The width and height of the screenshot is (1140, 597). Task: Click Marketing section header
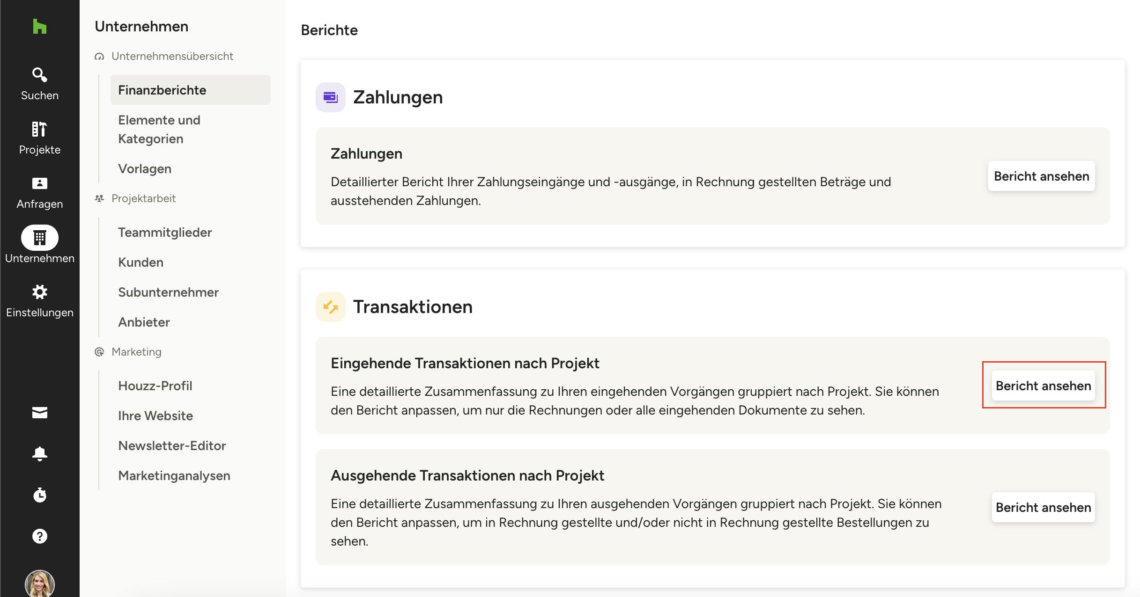(136, 352)
